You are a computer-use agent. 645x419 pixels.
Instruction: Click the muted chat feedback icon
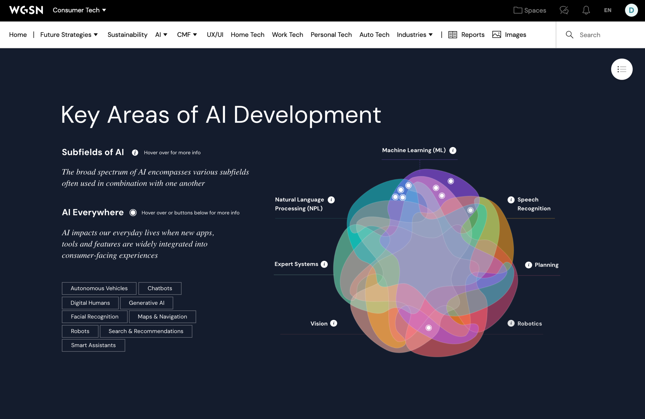coord(564,10)
